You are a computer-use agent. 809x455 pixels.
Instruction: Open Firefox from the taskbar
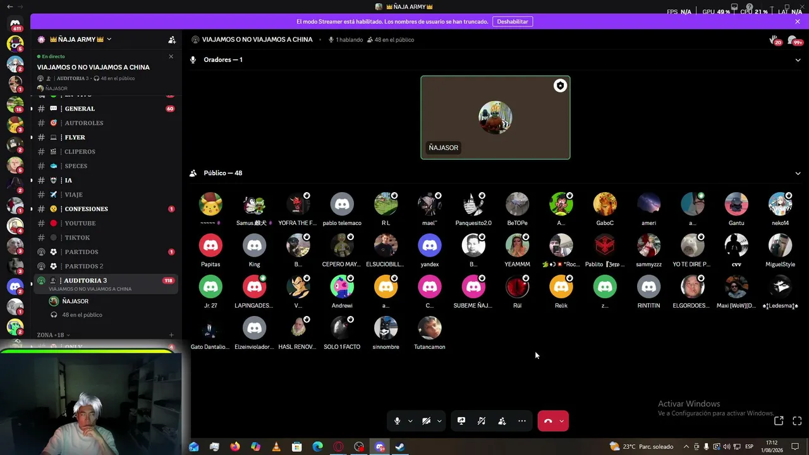click(235, 447)
